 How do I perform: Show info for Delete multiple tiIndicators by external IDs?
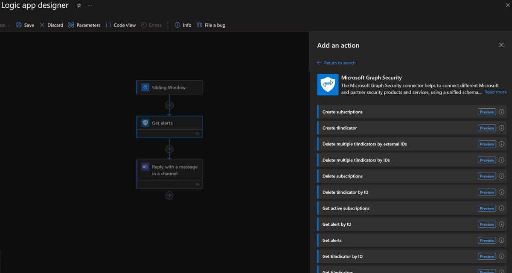pyautogui.click(x=501, y=144)
